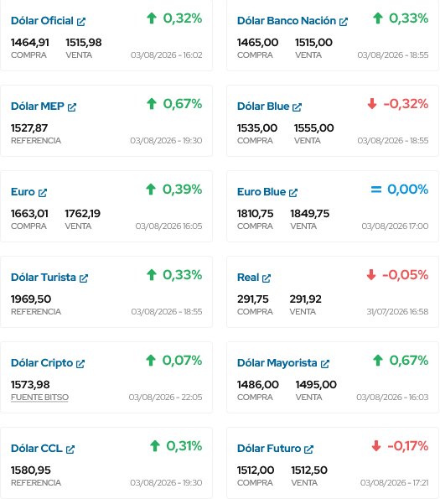Click external link icon beside Real

point(267,278)
